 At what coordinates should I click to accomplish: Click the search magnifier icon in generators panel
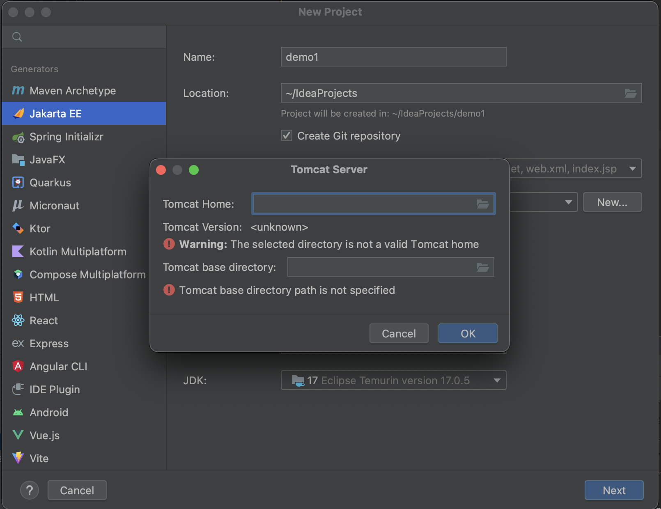[17, 37]
